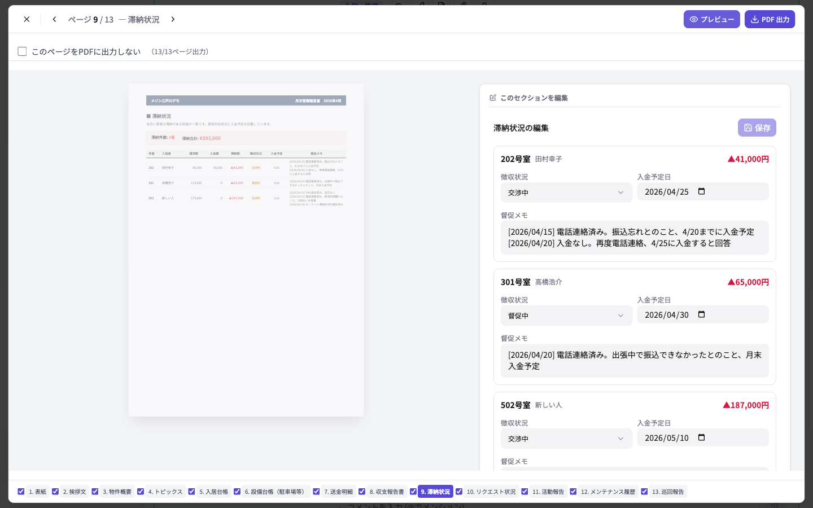Switch to the 13. 巡回報告 page tab
Screen dimensions: 813x508
coord(668,492)
